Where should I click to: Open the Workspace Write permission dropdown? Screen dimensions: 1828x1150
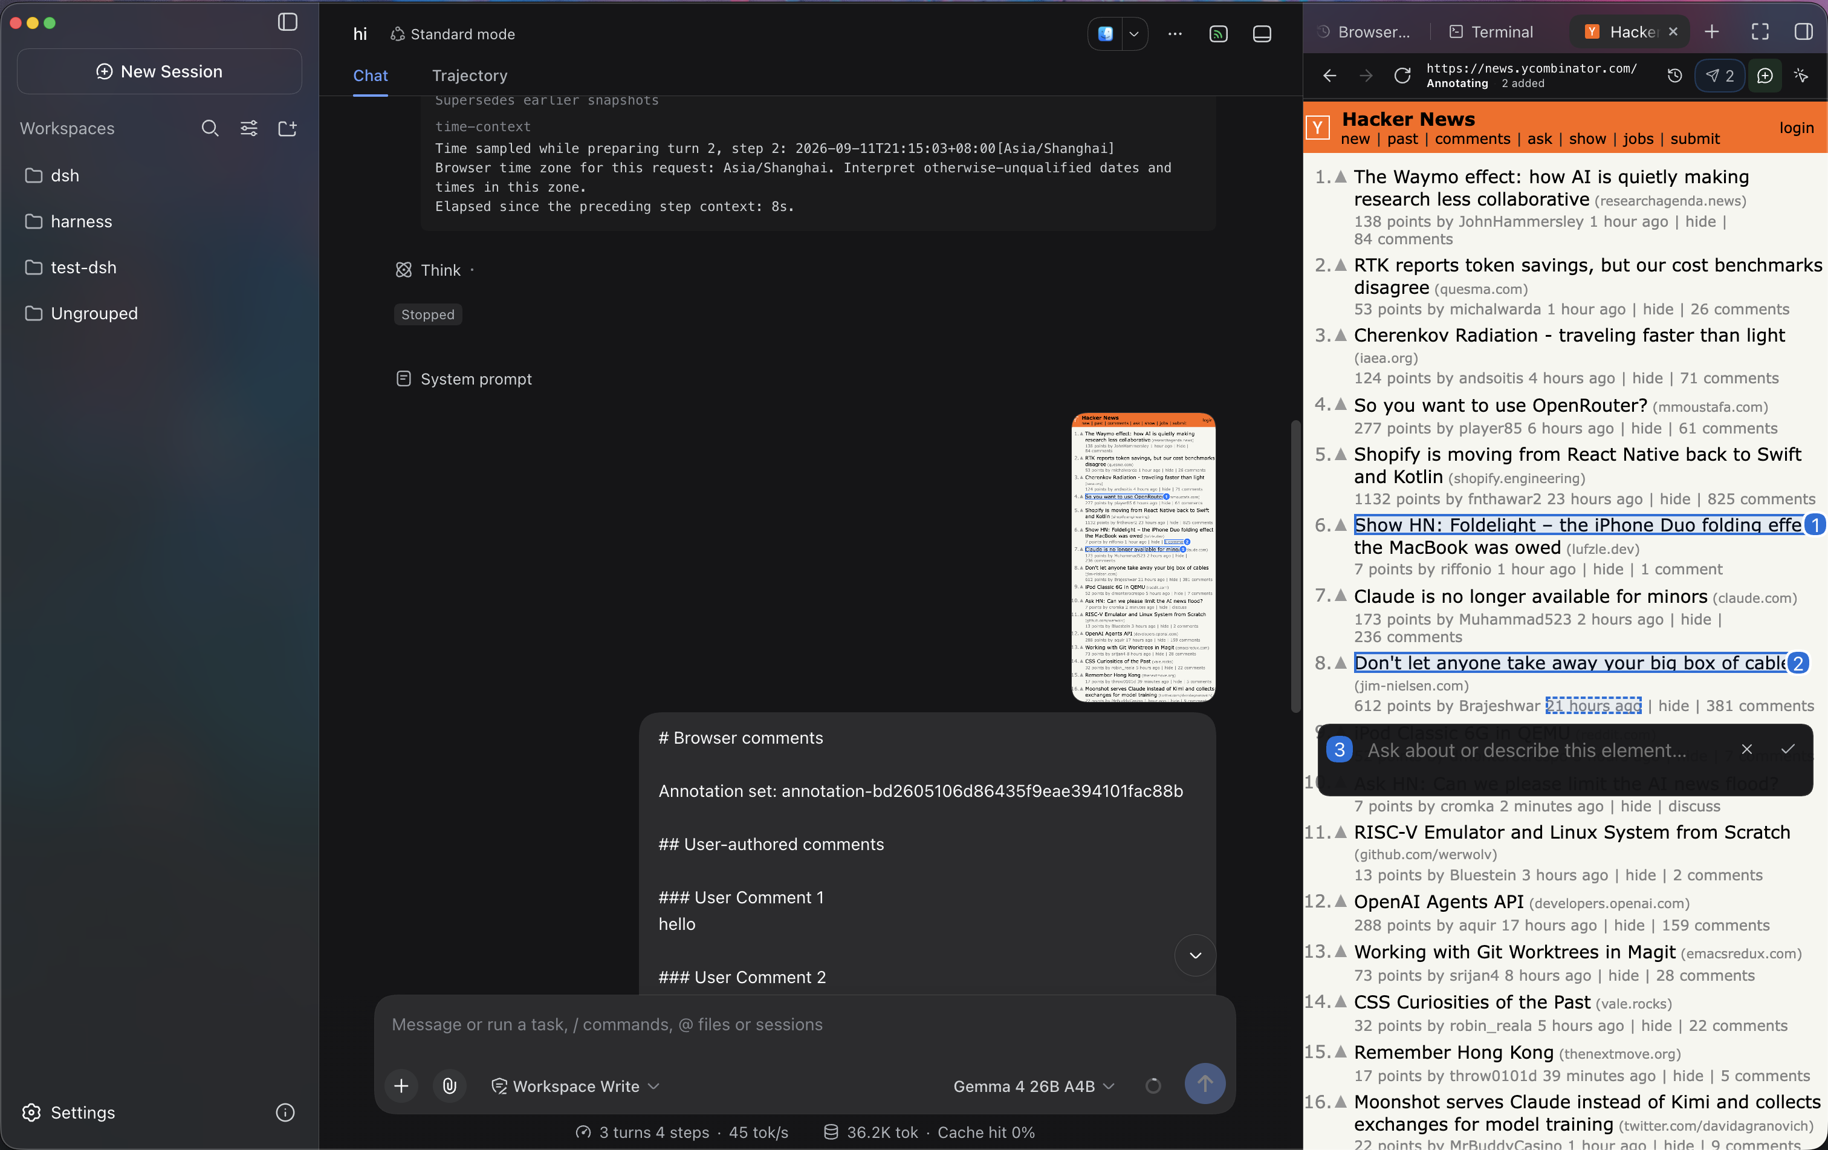point(575,1087)
